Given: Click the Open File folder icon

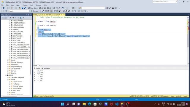Looking at the screenshot, I should (20, 8).
